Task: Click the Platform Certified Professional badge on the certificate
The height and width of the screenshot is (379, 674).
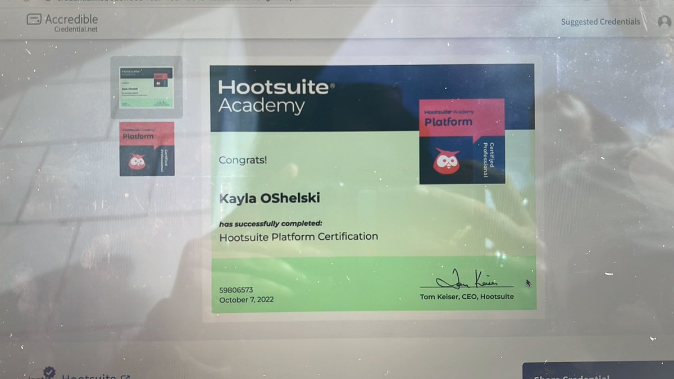Action: coord(462,141)
